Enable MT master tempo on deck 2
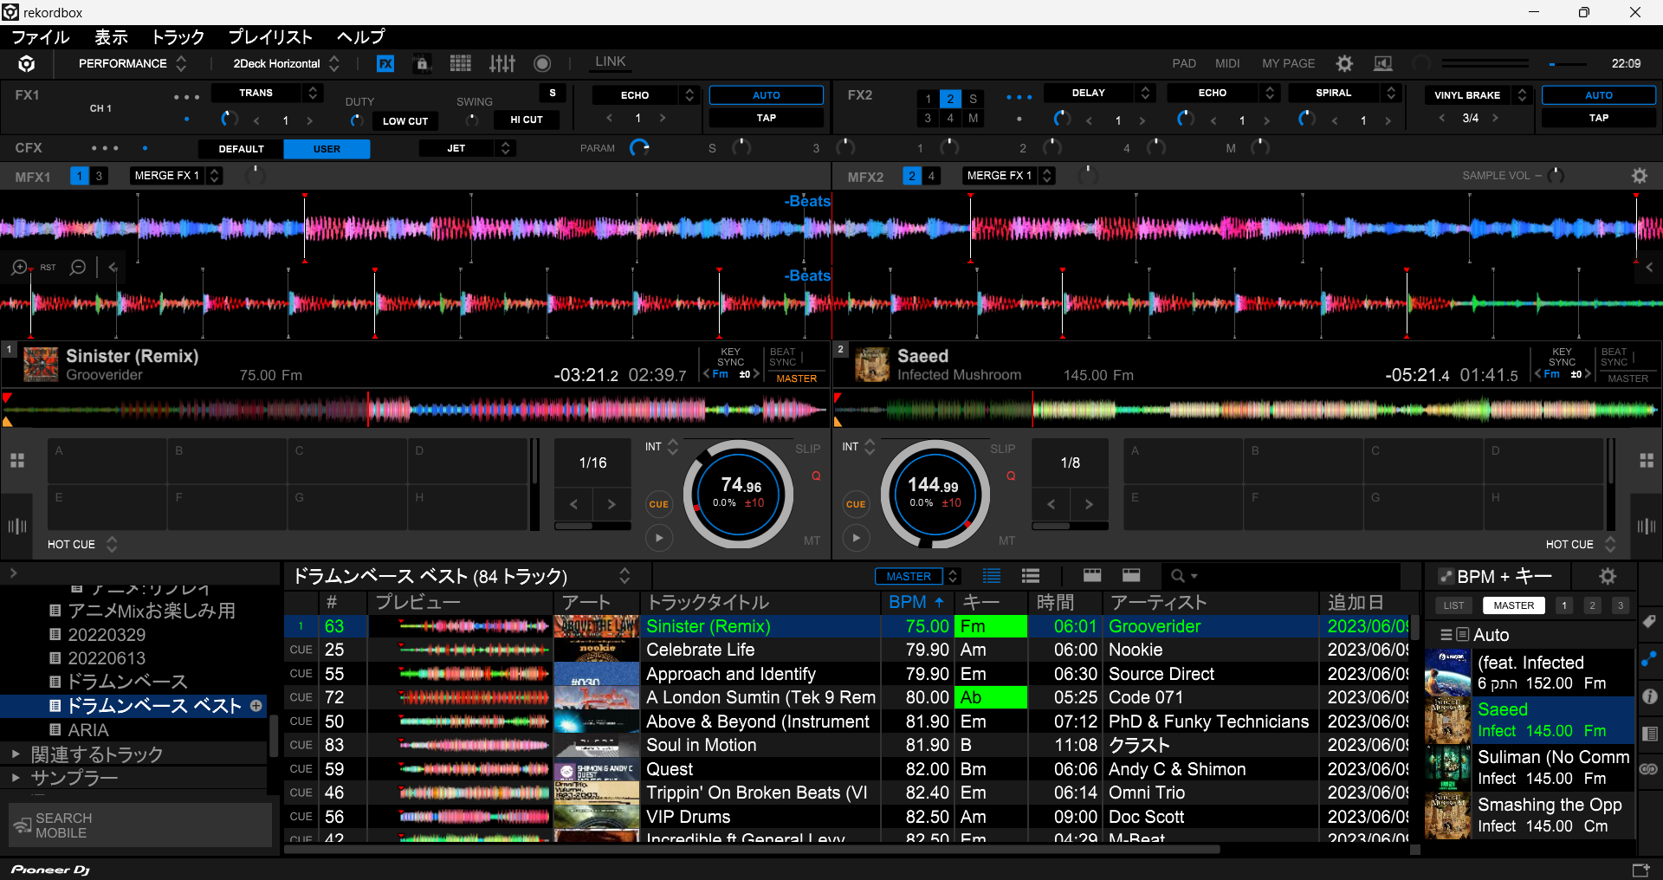Screen dimensions: 1663x880 click(1006, 540)
